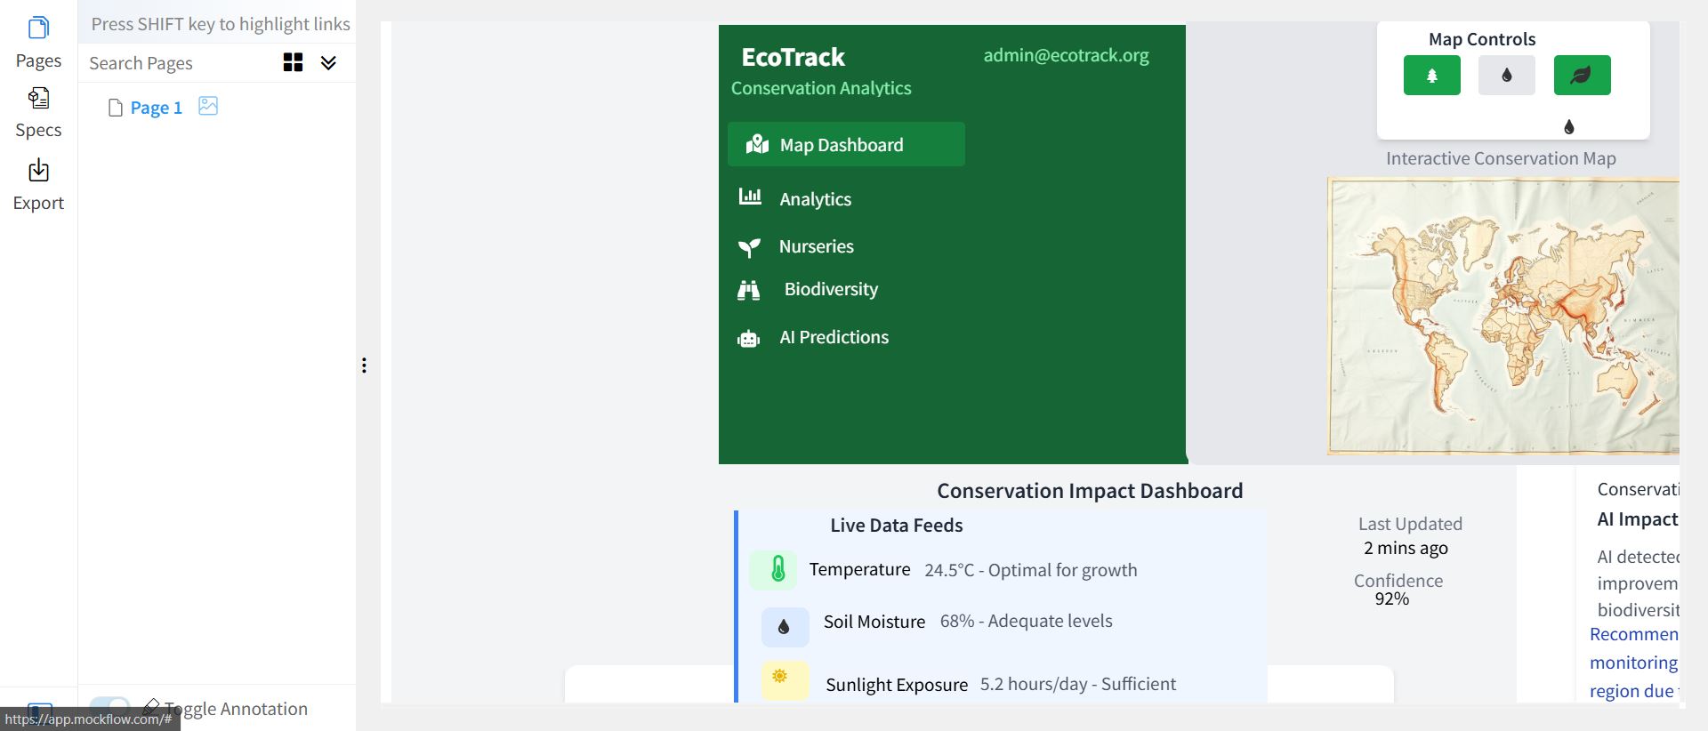Click the 92% confidence value
The height and width of the screenshot is (731, 1708).
pyautogui.click(x=1392, y=598)
